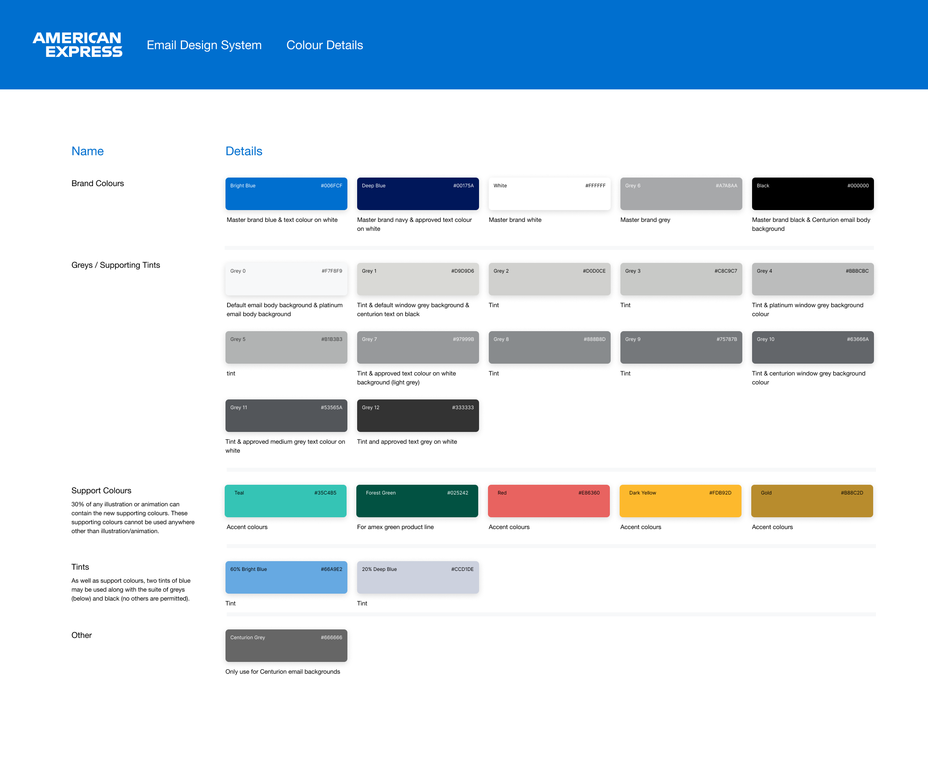928x783 pixels.
Task: Click the Details column heading
Action: click(244, 151)
